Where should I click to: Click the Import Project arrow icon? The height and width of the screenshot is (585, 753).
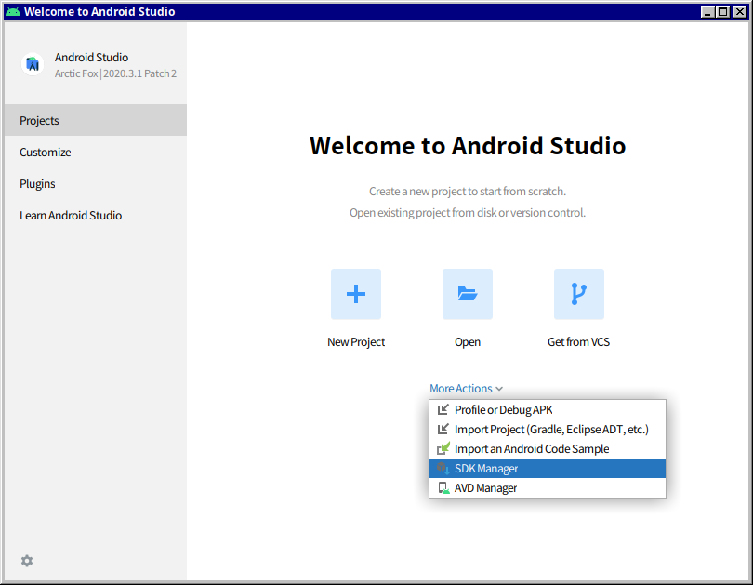[443, 429]
